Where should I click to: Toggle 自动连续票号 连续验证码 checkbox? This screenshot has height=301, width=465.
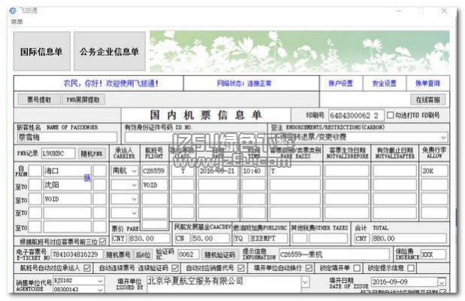point(175,269)
